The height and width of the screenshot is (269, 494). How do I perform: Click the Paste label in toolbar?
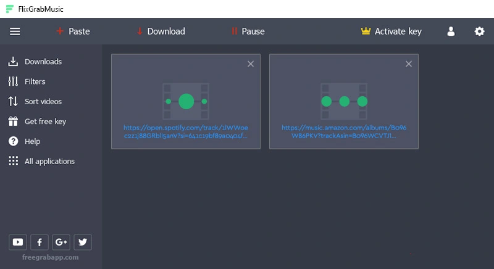tap(79, 31)
